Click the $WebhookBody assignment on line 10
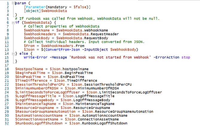This screenshot has width=200, height=126. coord(66,38)
